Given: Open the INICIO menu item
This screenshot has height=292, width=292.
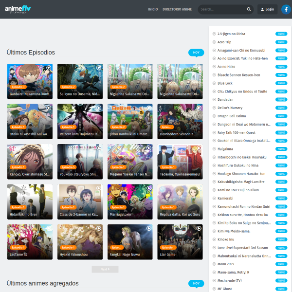Looking at the screenshot, I should 153,9.
